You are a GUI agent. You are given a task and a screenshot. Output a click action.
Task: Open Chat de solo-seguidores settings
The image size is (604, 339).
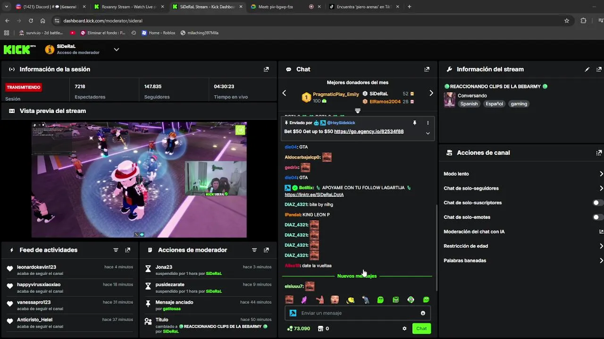pos(523,188)
